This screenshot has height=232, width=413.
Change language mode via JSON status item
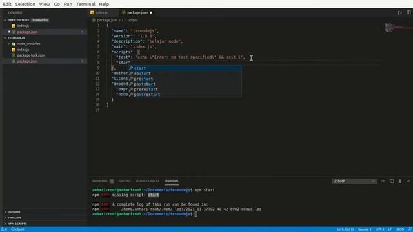coord(400,229)
